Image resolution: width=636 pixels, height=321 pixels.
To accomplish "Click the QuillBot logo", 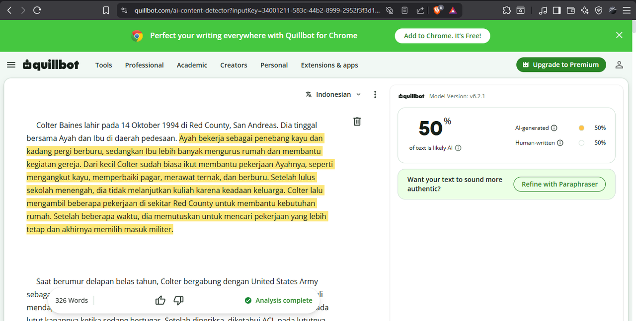I will click(x=51, y=64).
